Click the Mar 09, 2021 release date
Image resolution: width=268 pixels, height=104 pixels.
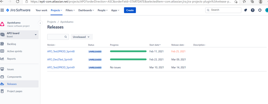pyautogui.click(x=179, y=60)
